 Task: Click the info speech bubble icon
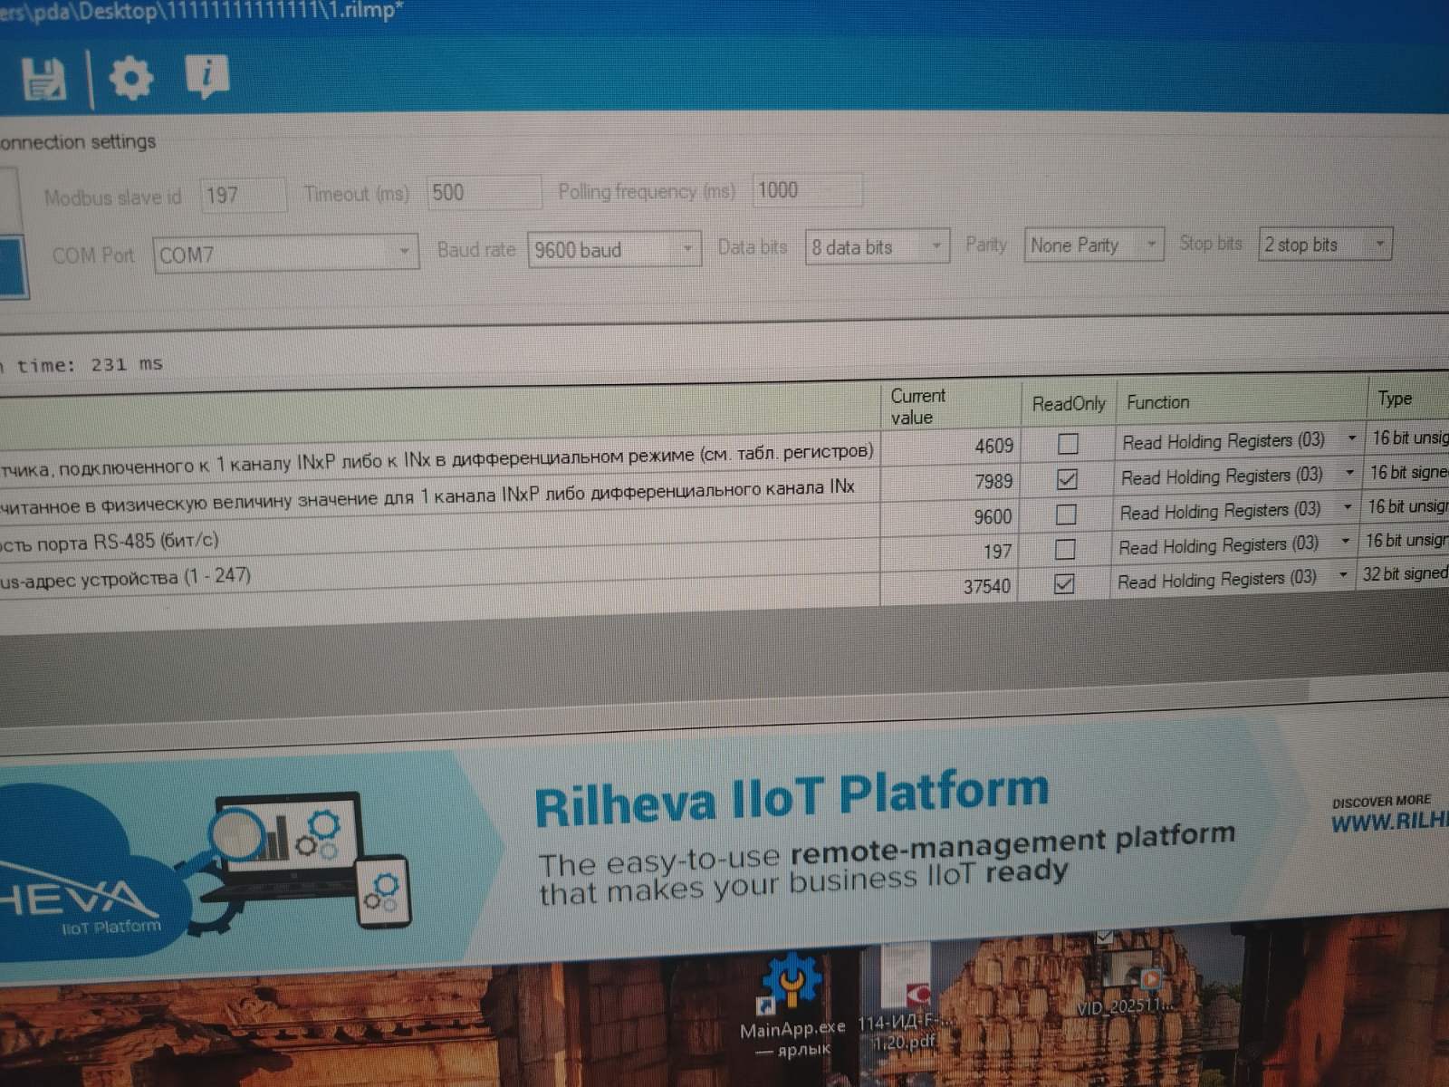click(206, 76)
